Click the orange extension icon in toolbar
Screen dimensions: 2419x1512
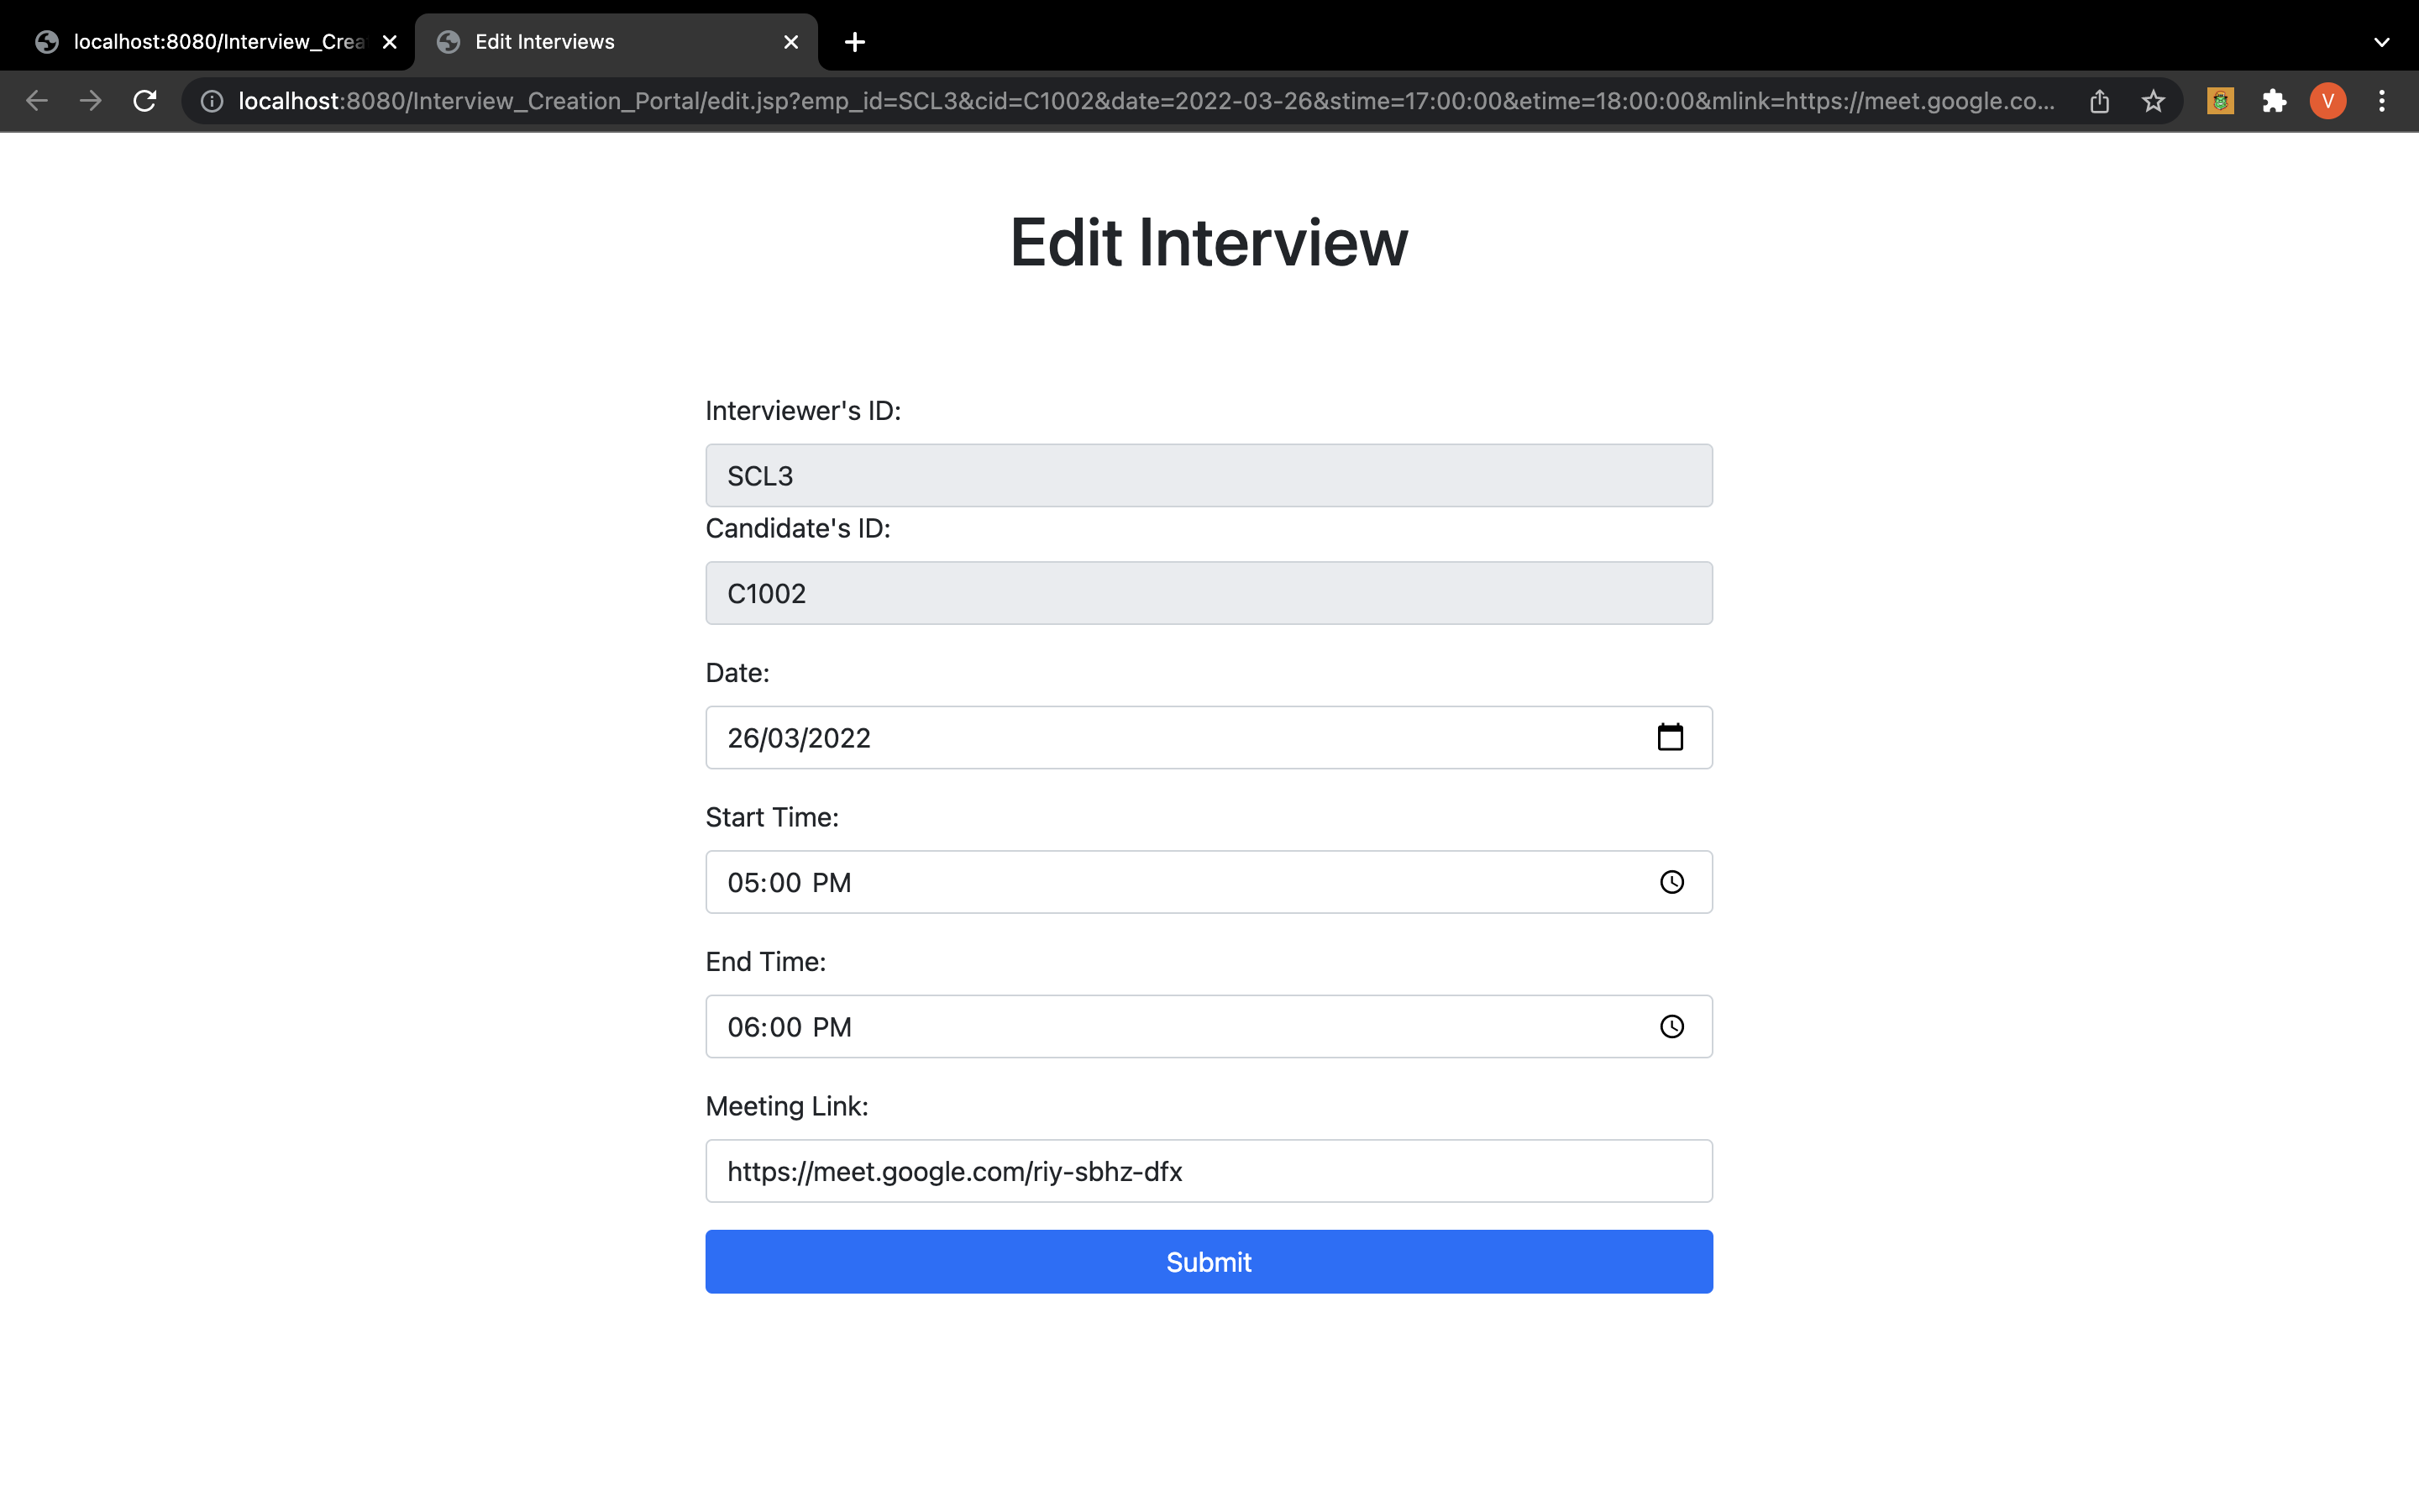click(2220, 101)
